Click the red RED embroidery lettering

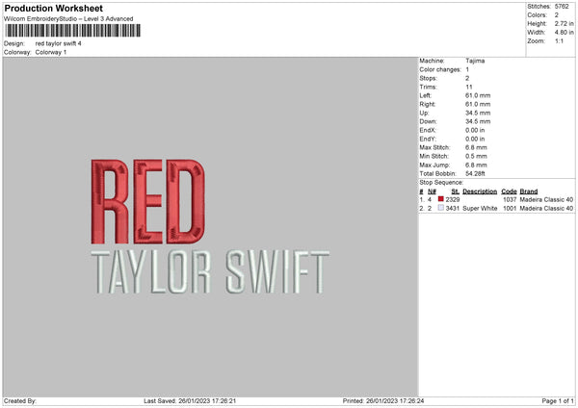click(147, 202)
